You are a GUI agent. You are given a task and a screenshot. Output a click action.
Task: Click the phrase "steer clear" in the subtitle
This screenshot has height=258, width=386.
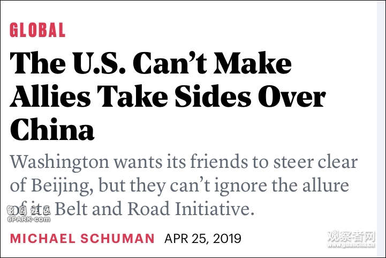pos(315,162)
